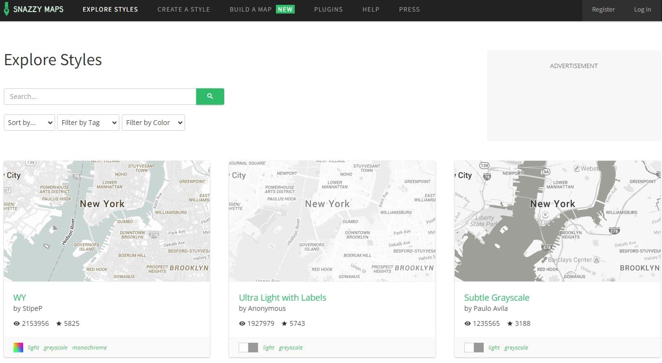
Task: Click white-gray swatch on Subtle Grayscale card
Action: (x=474, y=348)
